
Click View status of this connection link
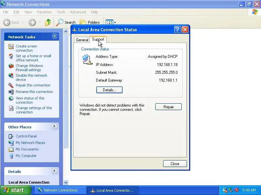click(30, 100)
